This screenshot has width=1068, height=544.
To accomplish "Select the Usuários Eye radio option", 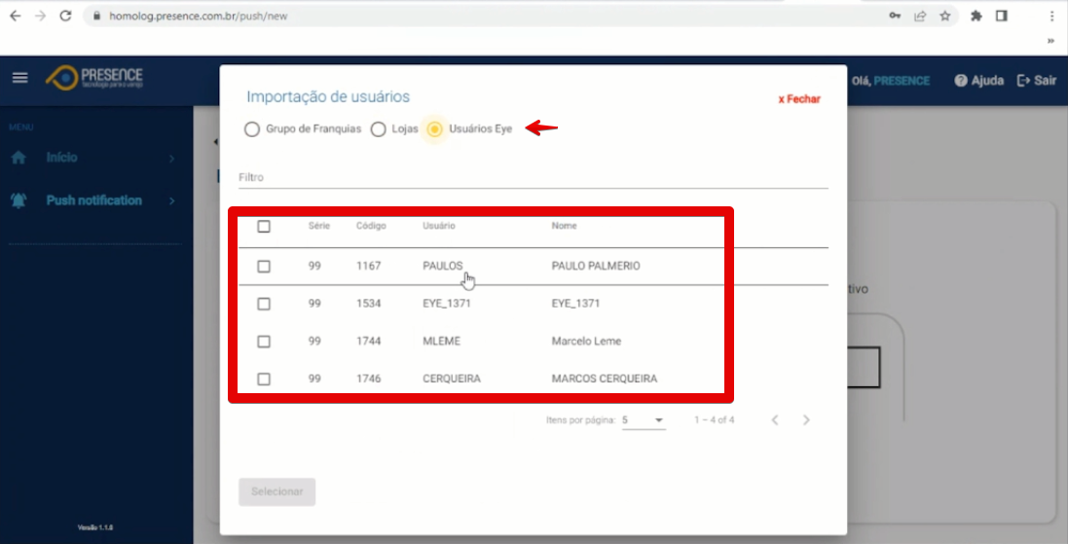I will (x=434, y=128).
